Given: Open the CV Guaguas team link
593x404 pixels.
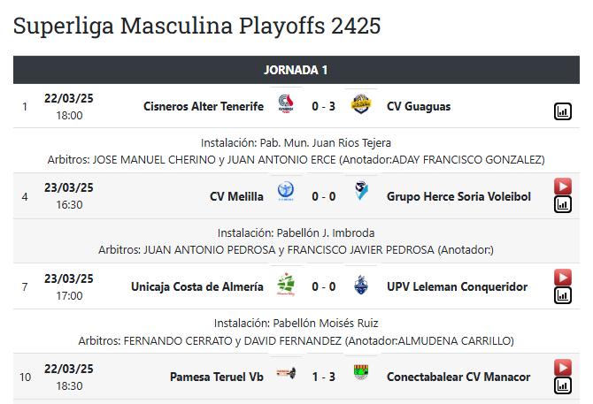Looking at the screenshot, I should coord(419,106).
